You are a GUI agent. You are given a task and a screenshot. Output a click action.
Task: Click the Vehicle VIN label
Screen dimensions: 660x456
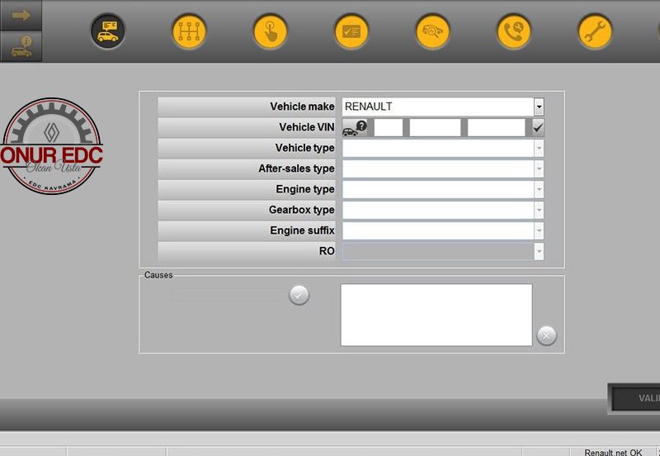click(x=307, y=127)
